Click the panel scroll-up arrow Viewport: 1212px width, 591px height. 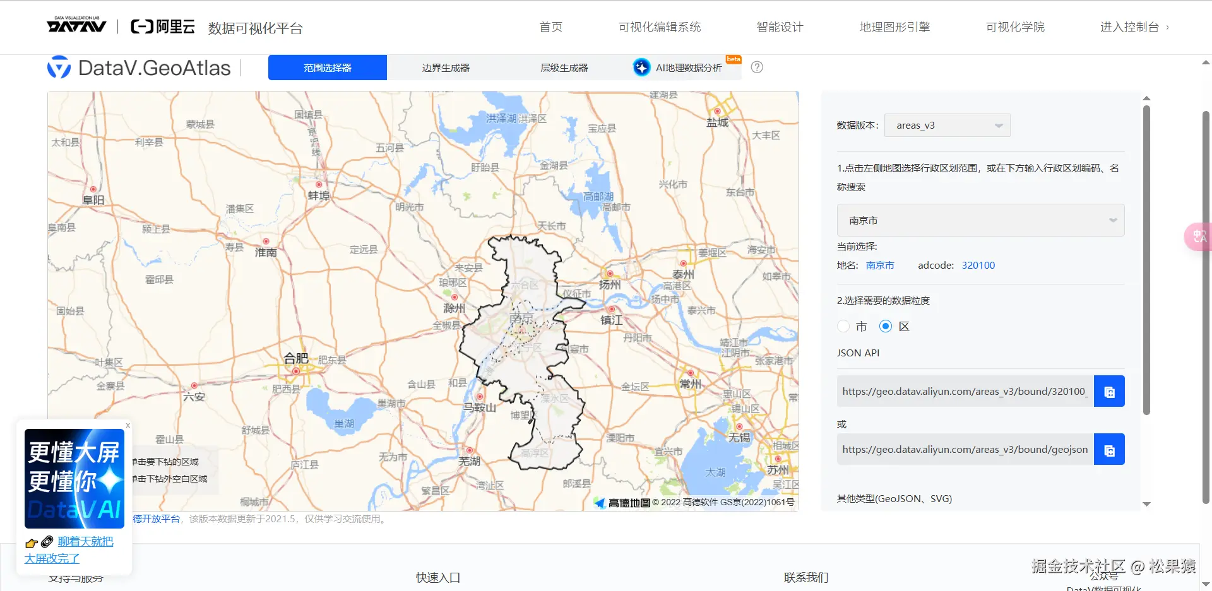[x=1146, y=98]
